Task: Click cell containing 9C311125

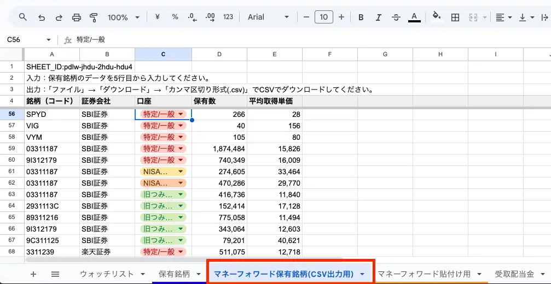Action: [x=52, y=240]
